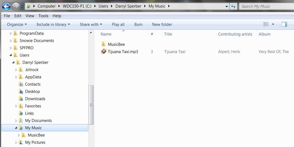Open the Tools menu
The height and width of the screenshot is (147, 294).
click(43, 16)
